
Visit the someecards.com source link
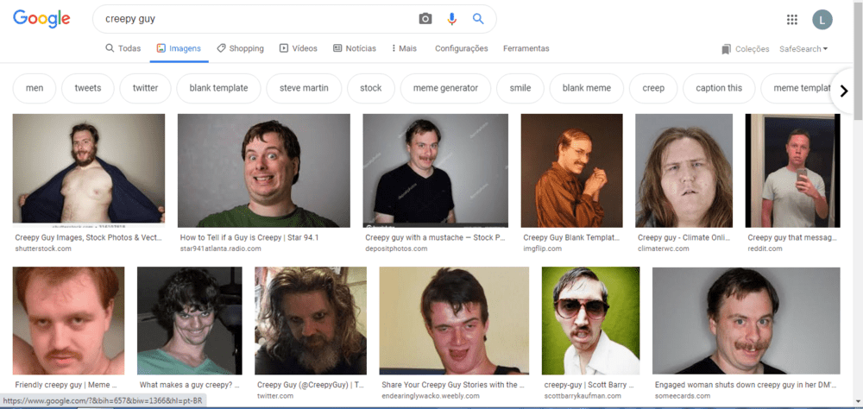tap(683, 396)
